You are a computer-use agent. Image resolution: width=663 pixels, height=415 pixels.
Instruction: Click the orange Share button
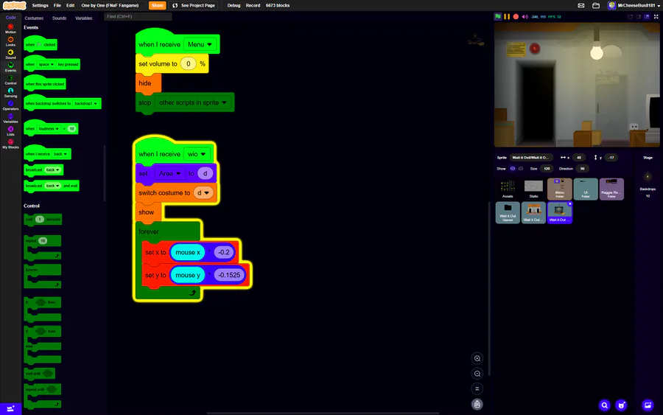click(x=158, y=5)
